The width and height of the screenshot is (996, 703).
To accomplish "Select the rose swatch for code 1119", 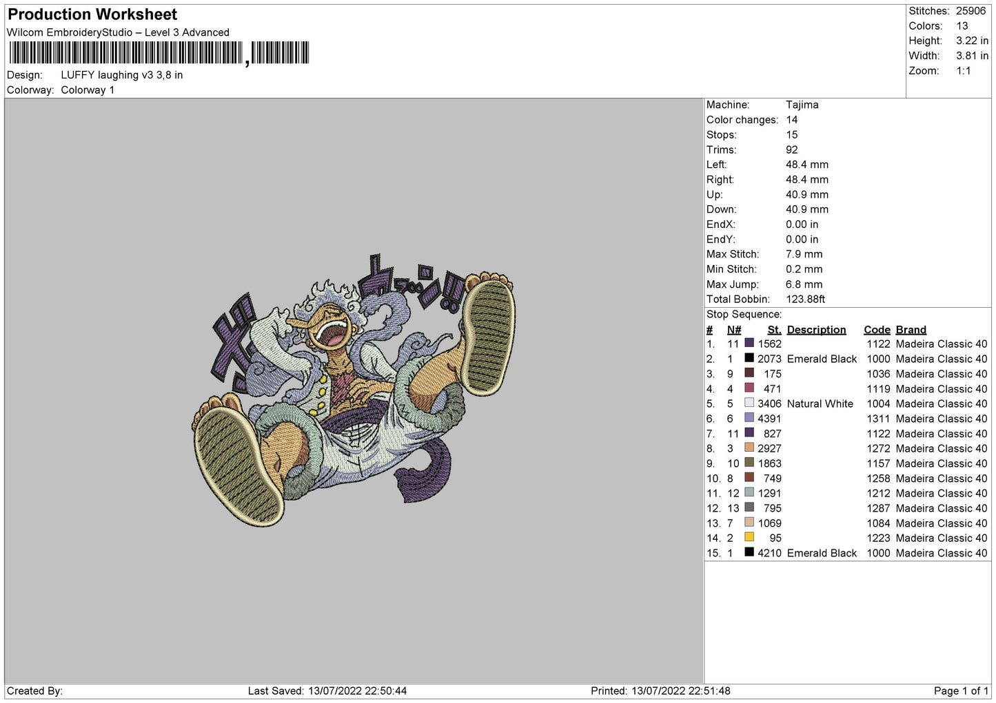I will coord(749,388).
